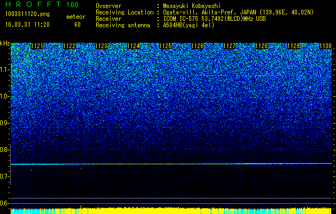Click the 1122 time marker label
336x214 pixels.
[69, 46]
